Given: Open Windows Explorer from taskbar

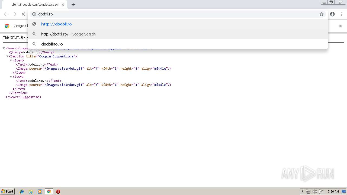Looking at the screenshot, I should coord(31,191).
